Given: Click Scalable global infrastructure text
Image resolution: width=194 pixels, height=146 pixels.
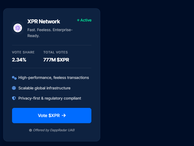Looking at the screenshot, I should coord(44,88).
